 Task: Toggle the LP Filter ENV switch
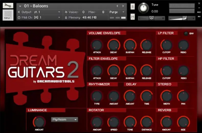tap(186, 34)
